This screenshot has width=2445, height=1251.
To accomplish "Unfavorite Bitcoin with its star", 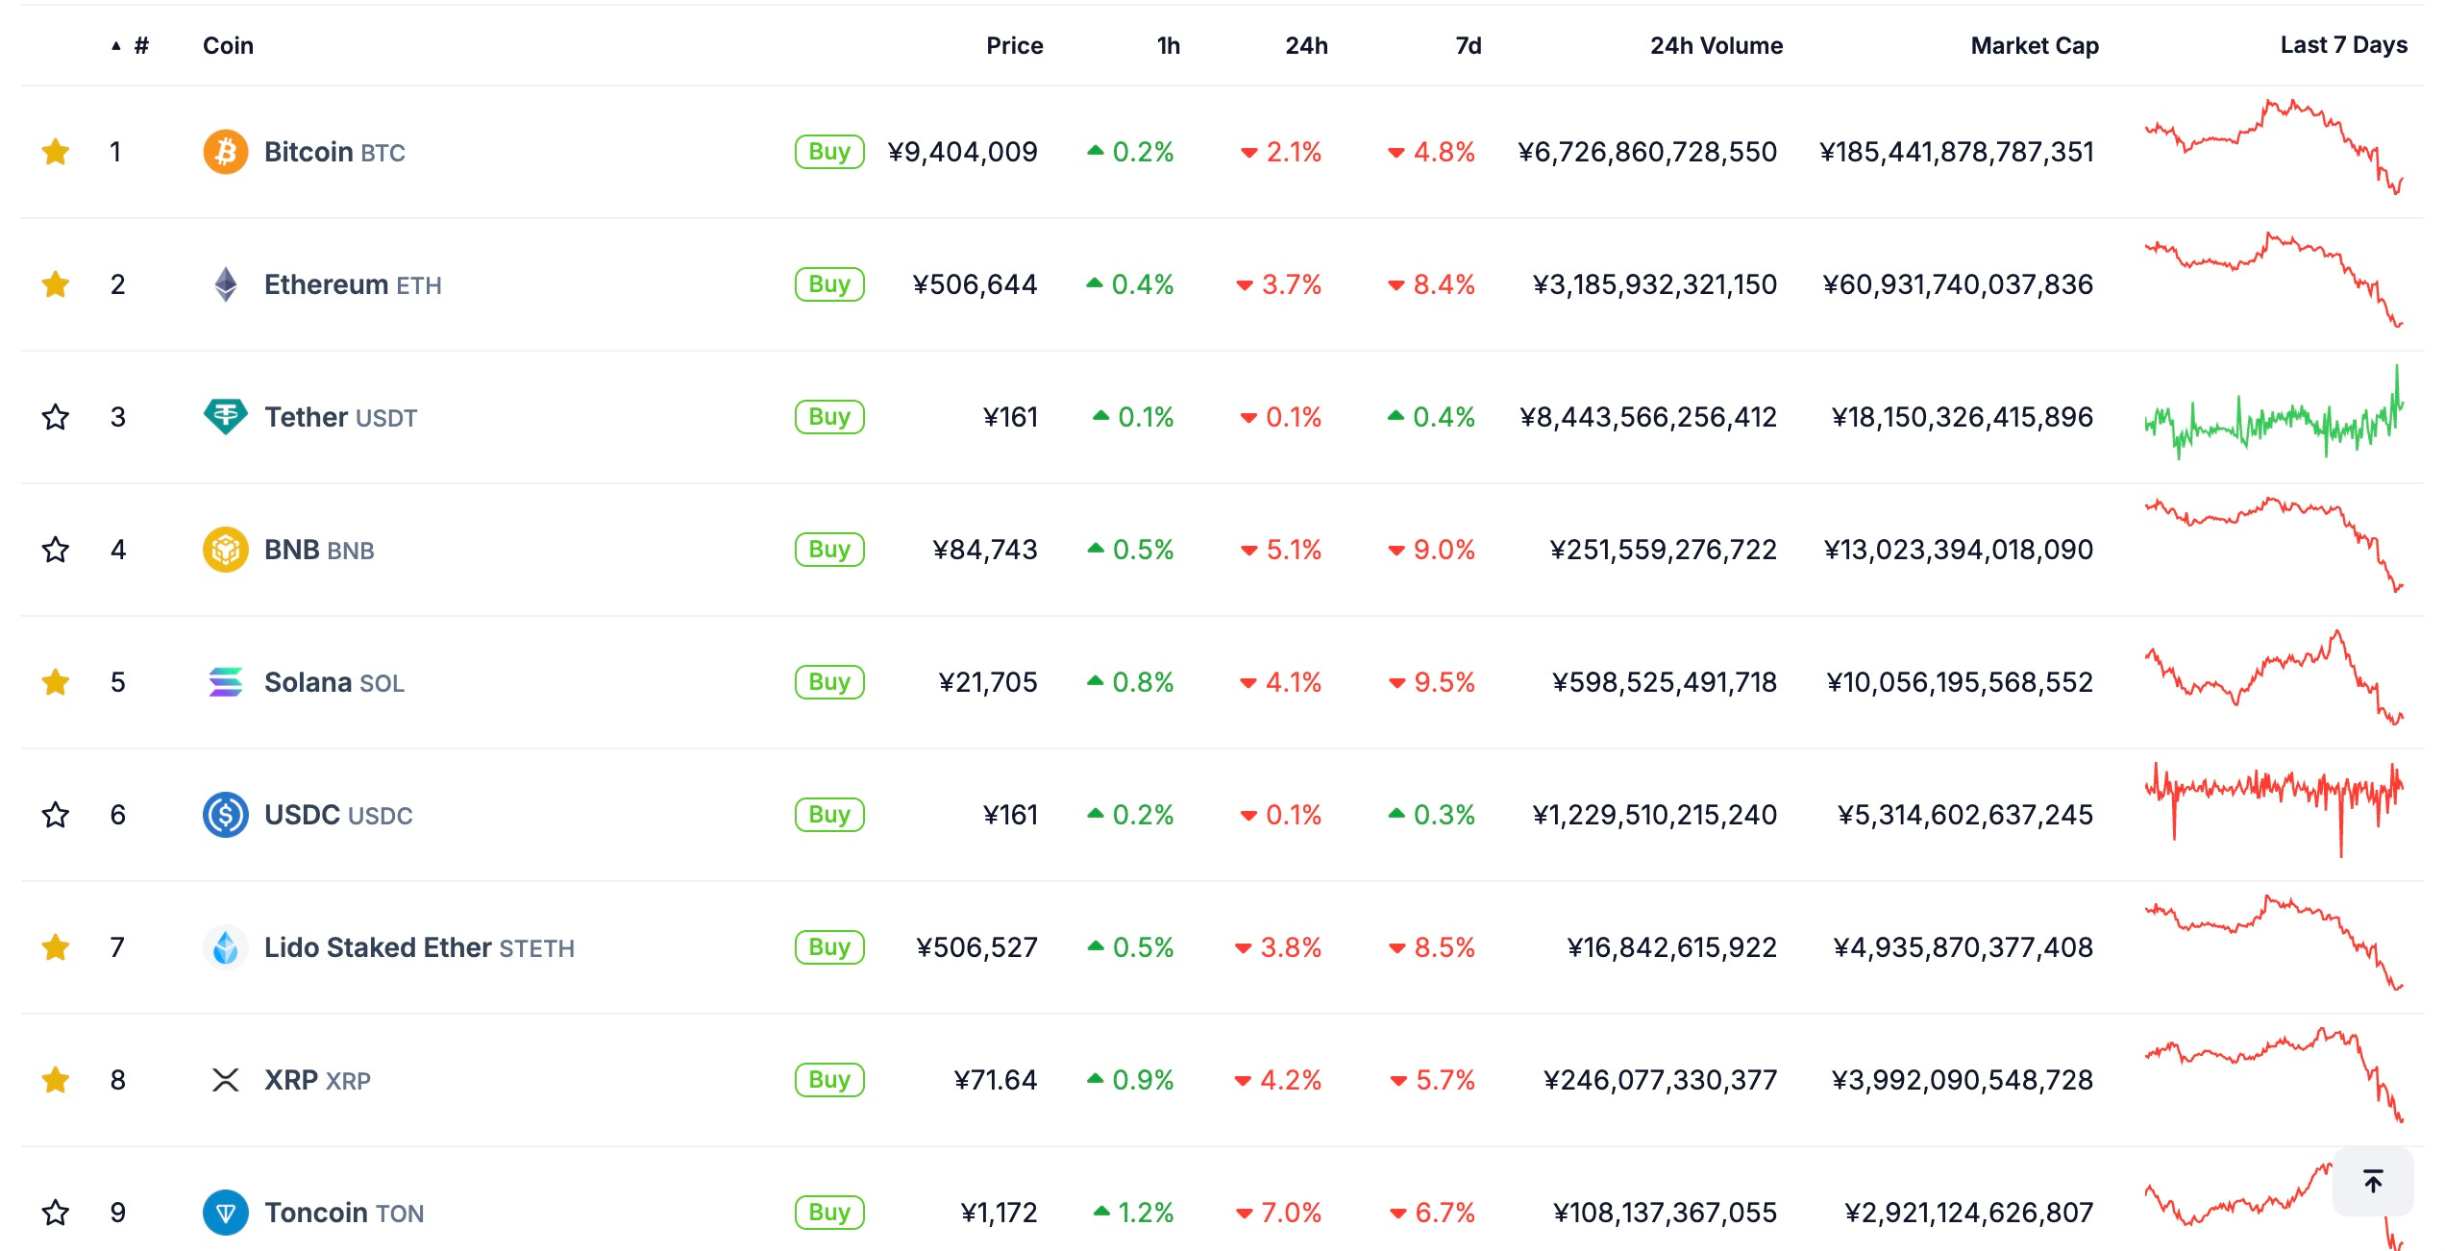I will 56,152.
